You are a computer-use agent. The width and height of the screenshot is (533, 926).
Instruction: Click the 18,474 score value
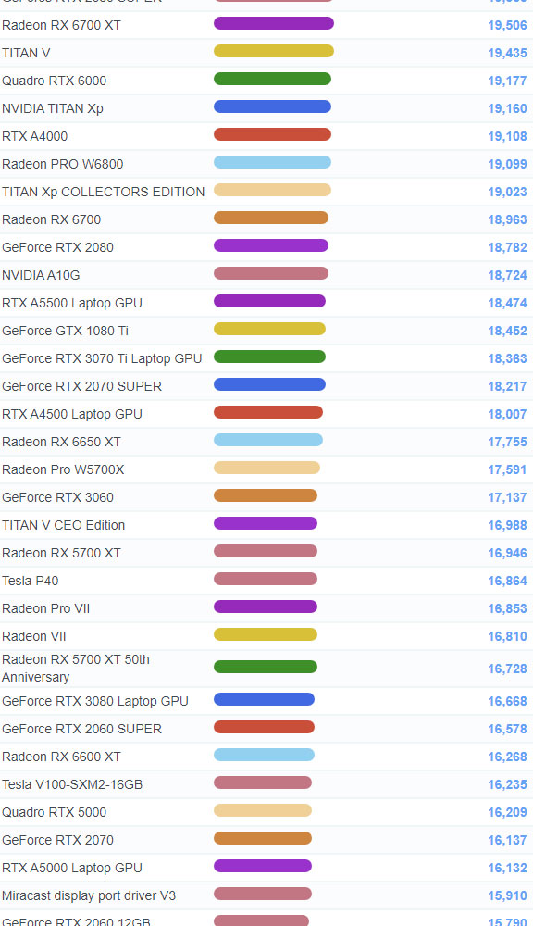tap(507, 303)
